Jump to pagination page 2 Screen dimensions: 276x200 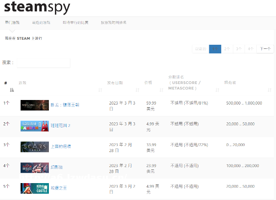[228, 49]
